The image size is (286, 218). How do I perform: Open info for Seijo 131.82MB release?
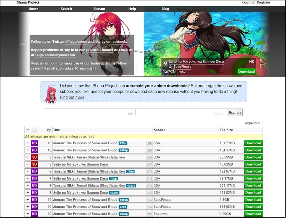click(x=149, y=192)
